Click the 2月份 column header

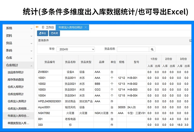click(x=169, y=59)
